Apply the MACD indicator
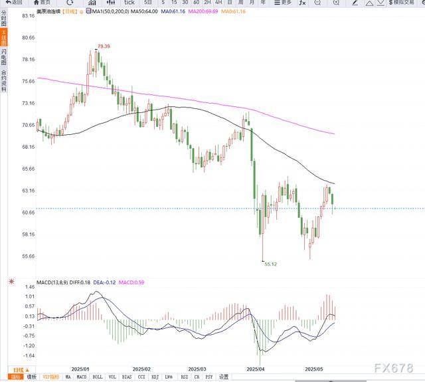The image size is (425, 382). tap(81, 377)
